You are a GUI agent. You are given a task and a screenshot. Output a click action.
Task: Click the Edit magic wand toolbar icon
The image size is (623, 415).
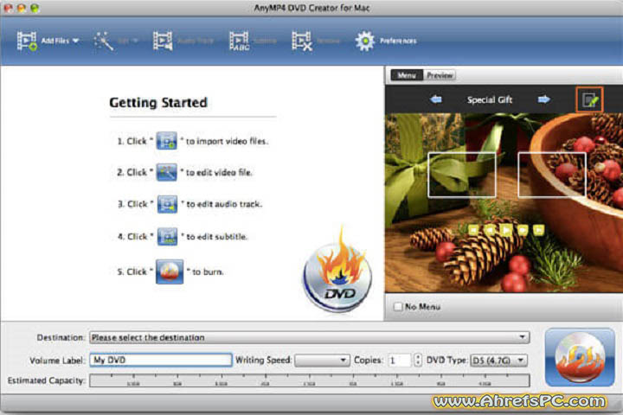click(104, 41)
